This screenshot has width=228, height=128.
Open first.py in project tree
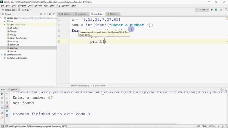13,35
